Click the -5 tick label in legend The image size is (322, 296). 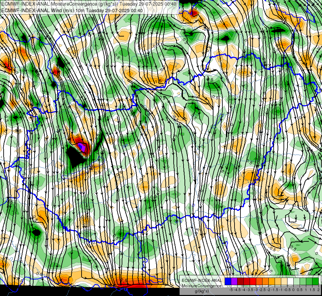click(x=231, y=290)
